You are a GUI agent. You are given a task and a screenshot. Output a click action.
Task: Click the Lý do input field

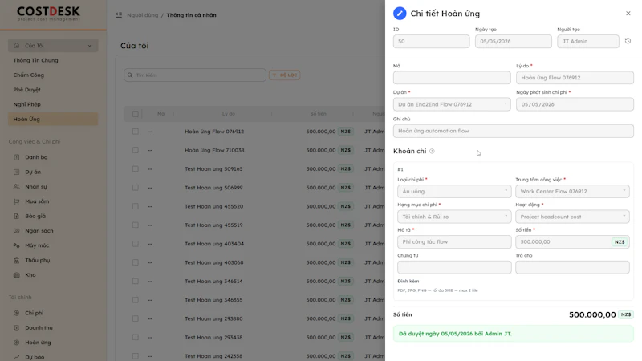[x=575, y=78]
